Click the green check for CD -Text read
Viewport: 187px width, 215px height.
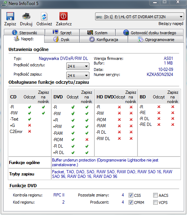[30, 119]
